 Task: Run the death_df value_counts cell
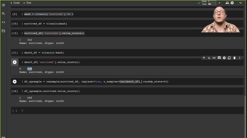coord(15,62)
